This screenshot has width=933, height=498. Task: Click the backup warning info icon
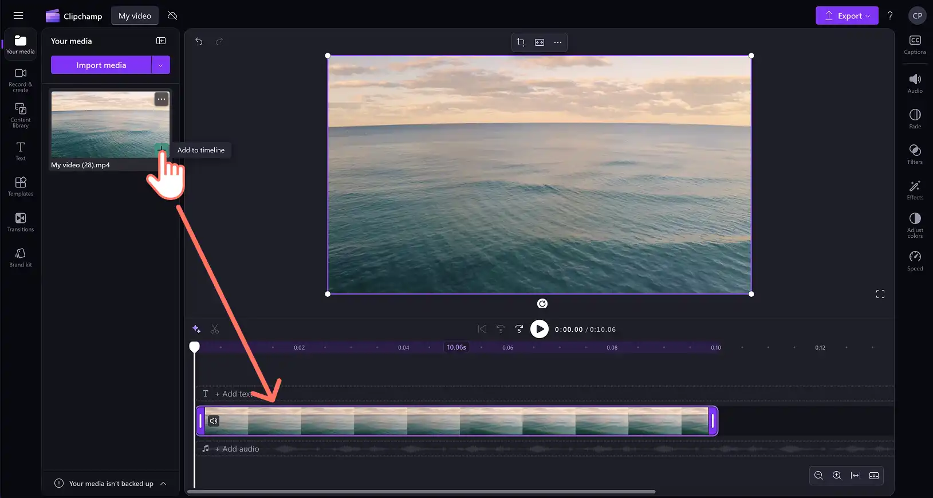pyautogui.click(x=58, y=483)
